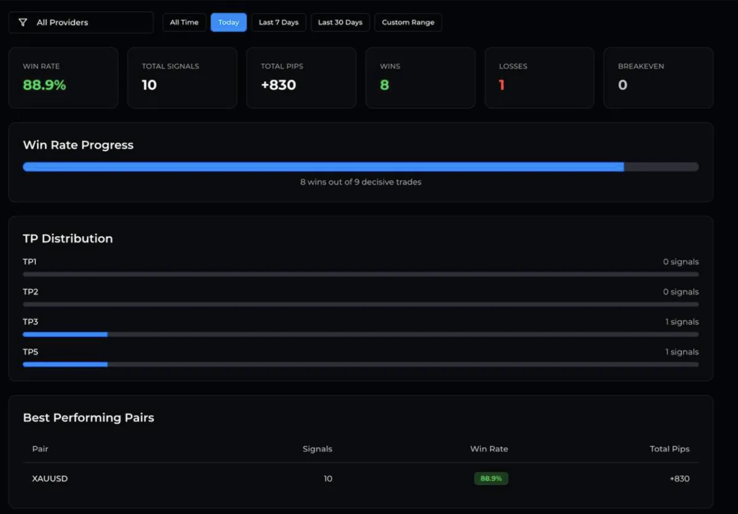Screen dimensions: 738x514
Task: Click the TP2 label
Action: [x=31, y=292]
